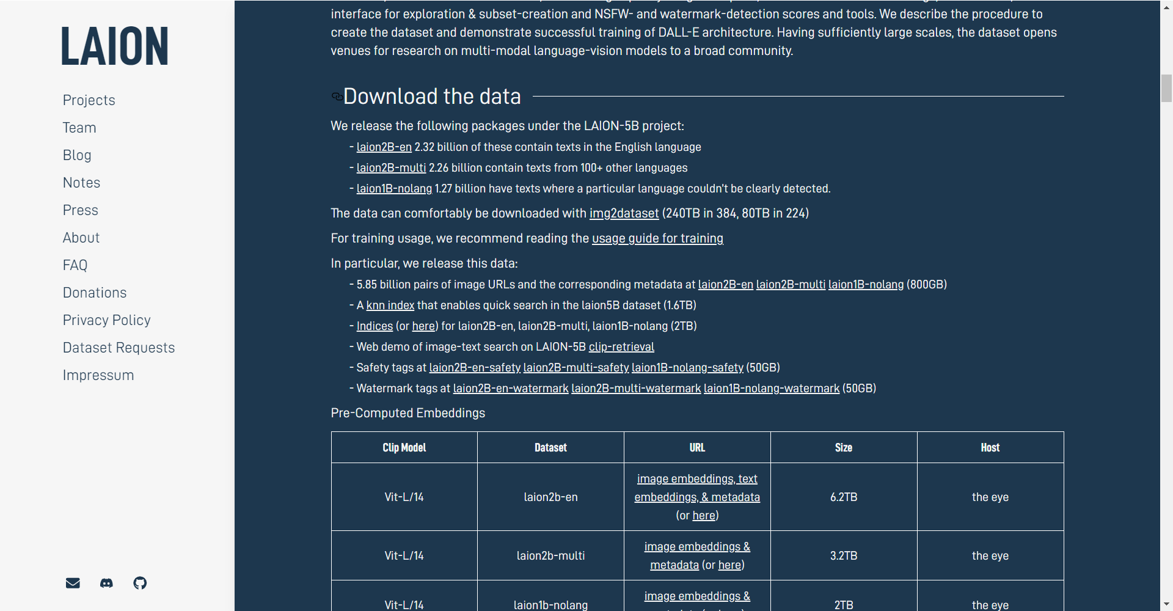Open the Discord icon in sidebar
1173x611 pixels.
click(x=106, y=583)
